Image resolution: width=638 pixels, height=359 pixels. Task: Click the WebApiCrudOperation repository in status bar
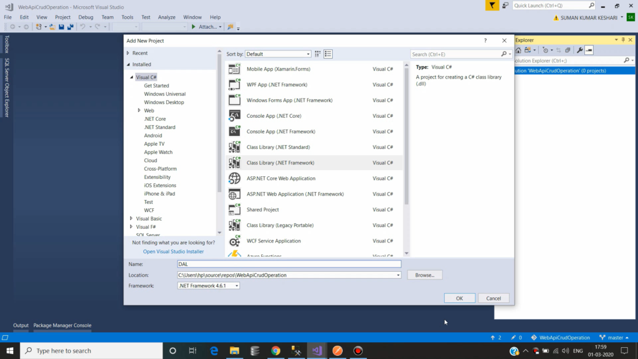(x=560, y=337)
